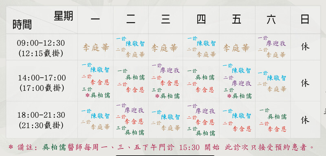Click 吳柏儒 on Thursday afternoon

pos(205,78)
